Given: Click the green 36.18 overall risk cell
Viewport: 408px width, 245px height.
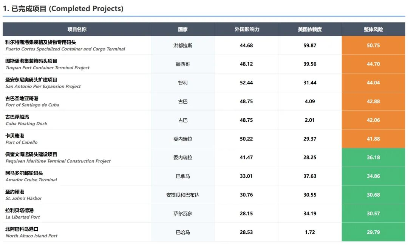Looking at the screenshot, I should point(373,158).
